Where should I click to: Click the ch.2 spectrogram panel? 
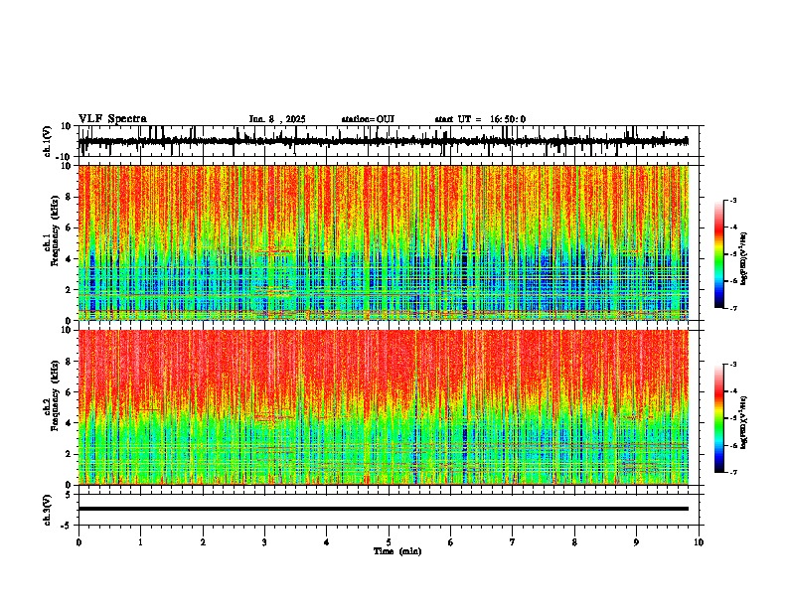coord(384,407)
